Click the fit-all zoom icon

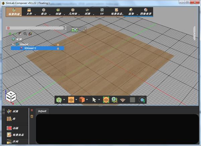click(115, 100)
